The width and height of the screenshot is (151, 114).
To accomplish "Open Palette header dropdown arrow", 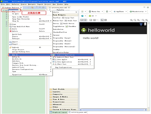I will pos(76,12).
